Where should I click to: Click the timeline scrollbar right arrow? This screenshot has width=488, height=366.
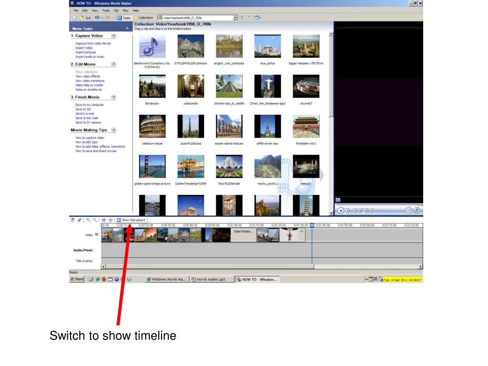(x=420, y=267)
